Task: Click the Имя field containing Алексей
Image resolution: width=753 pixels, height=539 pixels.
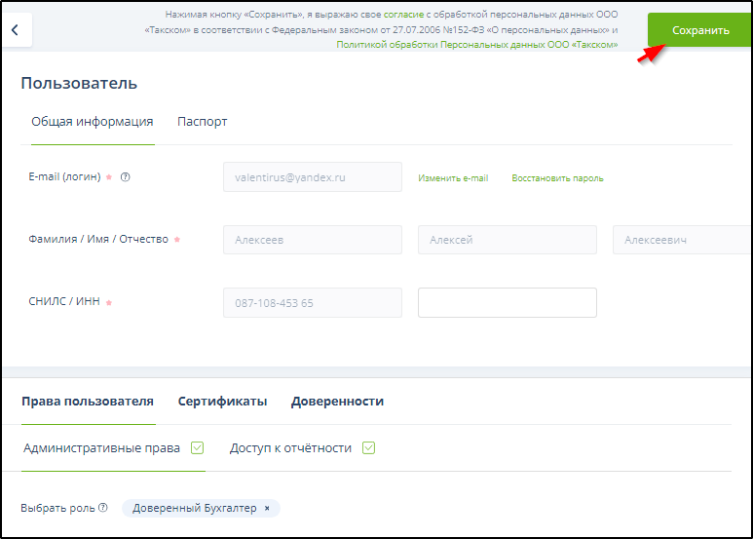Action: coord(507,240)
